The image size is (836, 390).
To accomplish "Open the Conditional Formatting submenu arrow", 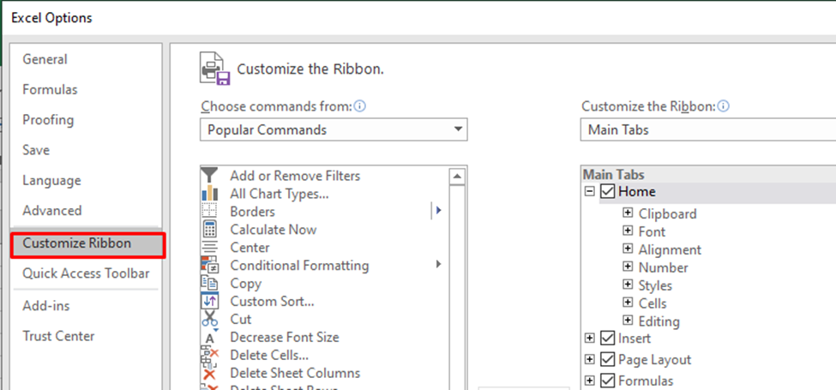I will (439, 264).
